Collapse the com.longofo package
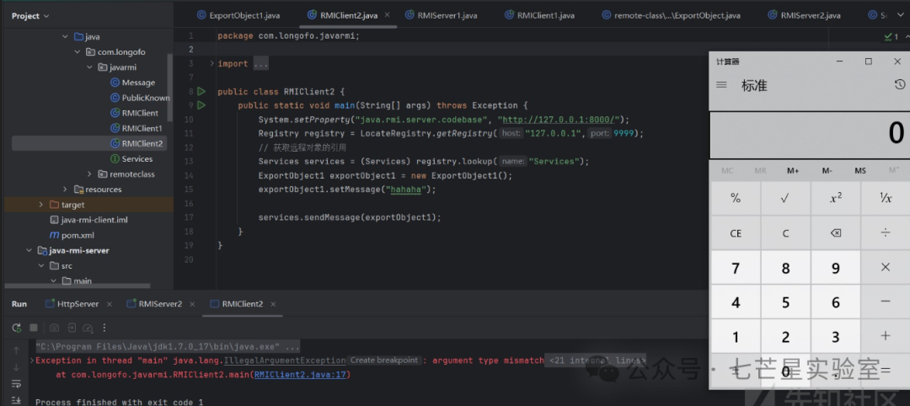 pyautogui.click(x=78, y=51)
